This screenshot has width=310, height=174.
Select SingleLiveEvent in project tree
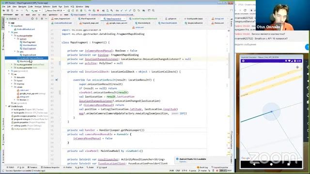pyautogui.click(x=29, y=55)
